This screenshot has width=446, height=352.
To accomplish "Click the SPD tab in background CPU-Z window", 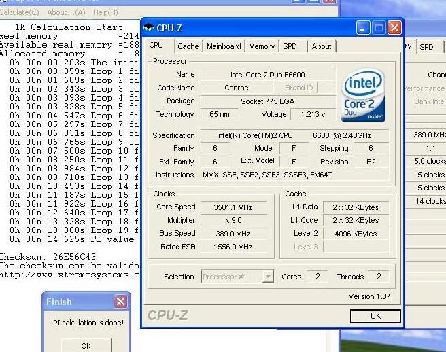I will point(426,47).
